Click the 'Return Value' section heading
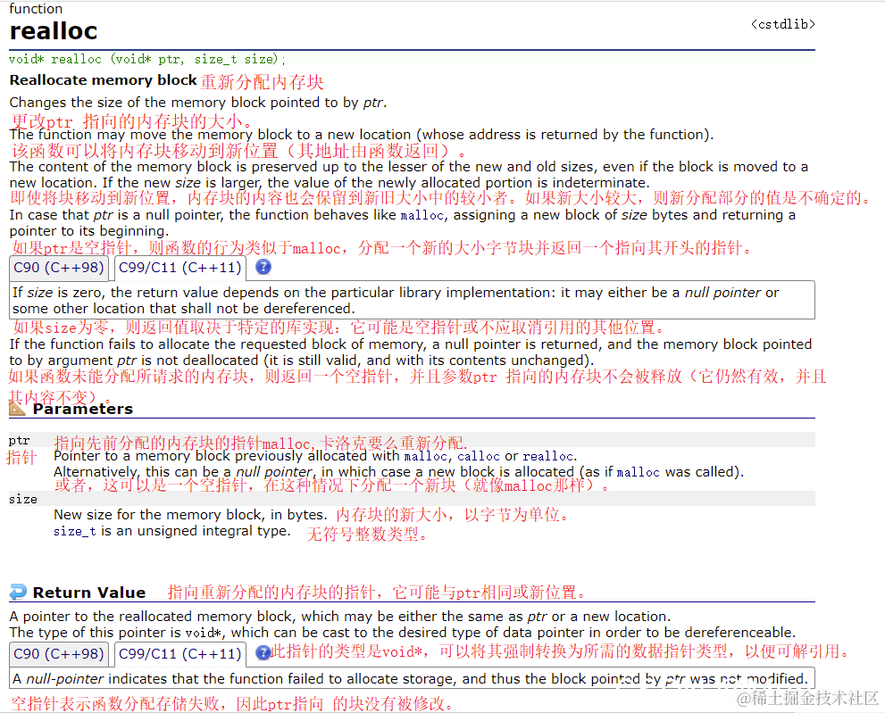 point(89,593)
